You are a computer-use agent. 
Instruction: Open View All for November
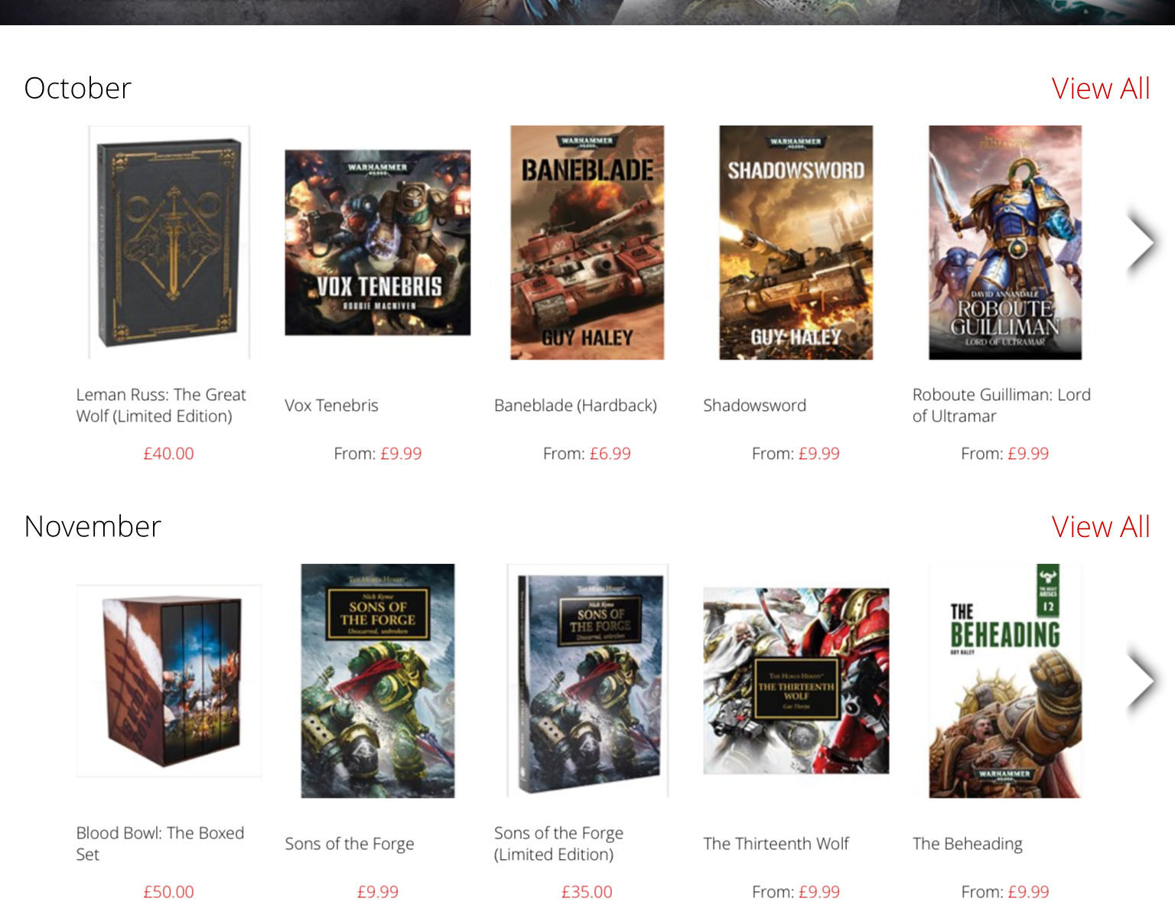1100,527
